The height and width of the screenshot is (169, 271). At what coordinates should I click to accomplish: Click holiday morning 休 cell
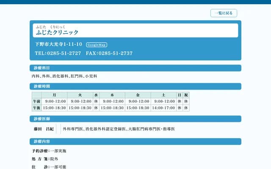[x=186, y=101]
